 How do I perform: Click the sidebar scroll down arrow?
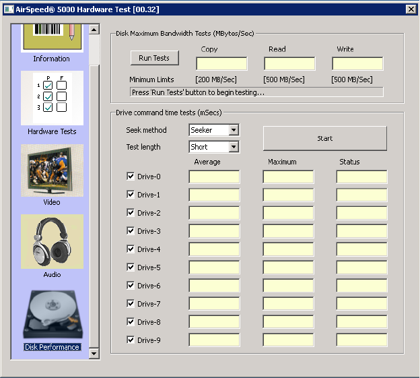pos(94,354)
